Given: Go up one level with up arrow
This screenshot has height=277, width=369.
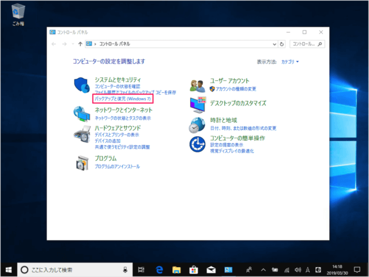Looking at the screenshot, I should [79, 44].
